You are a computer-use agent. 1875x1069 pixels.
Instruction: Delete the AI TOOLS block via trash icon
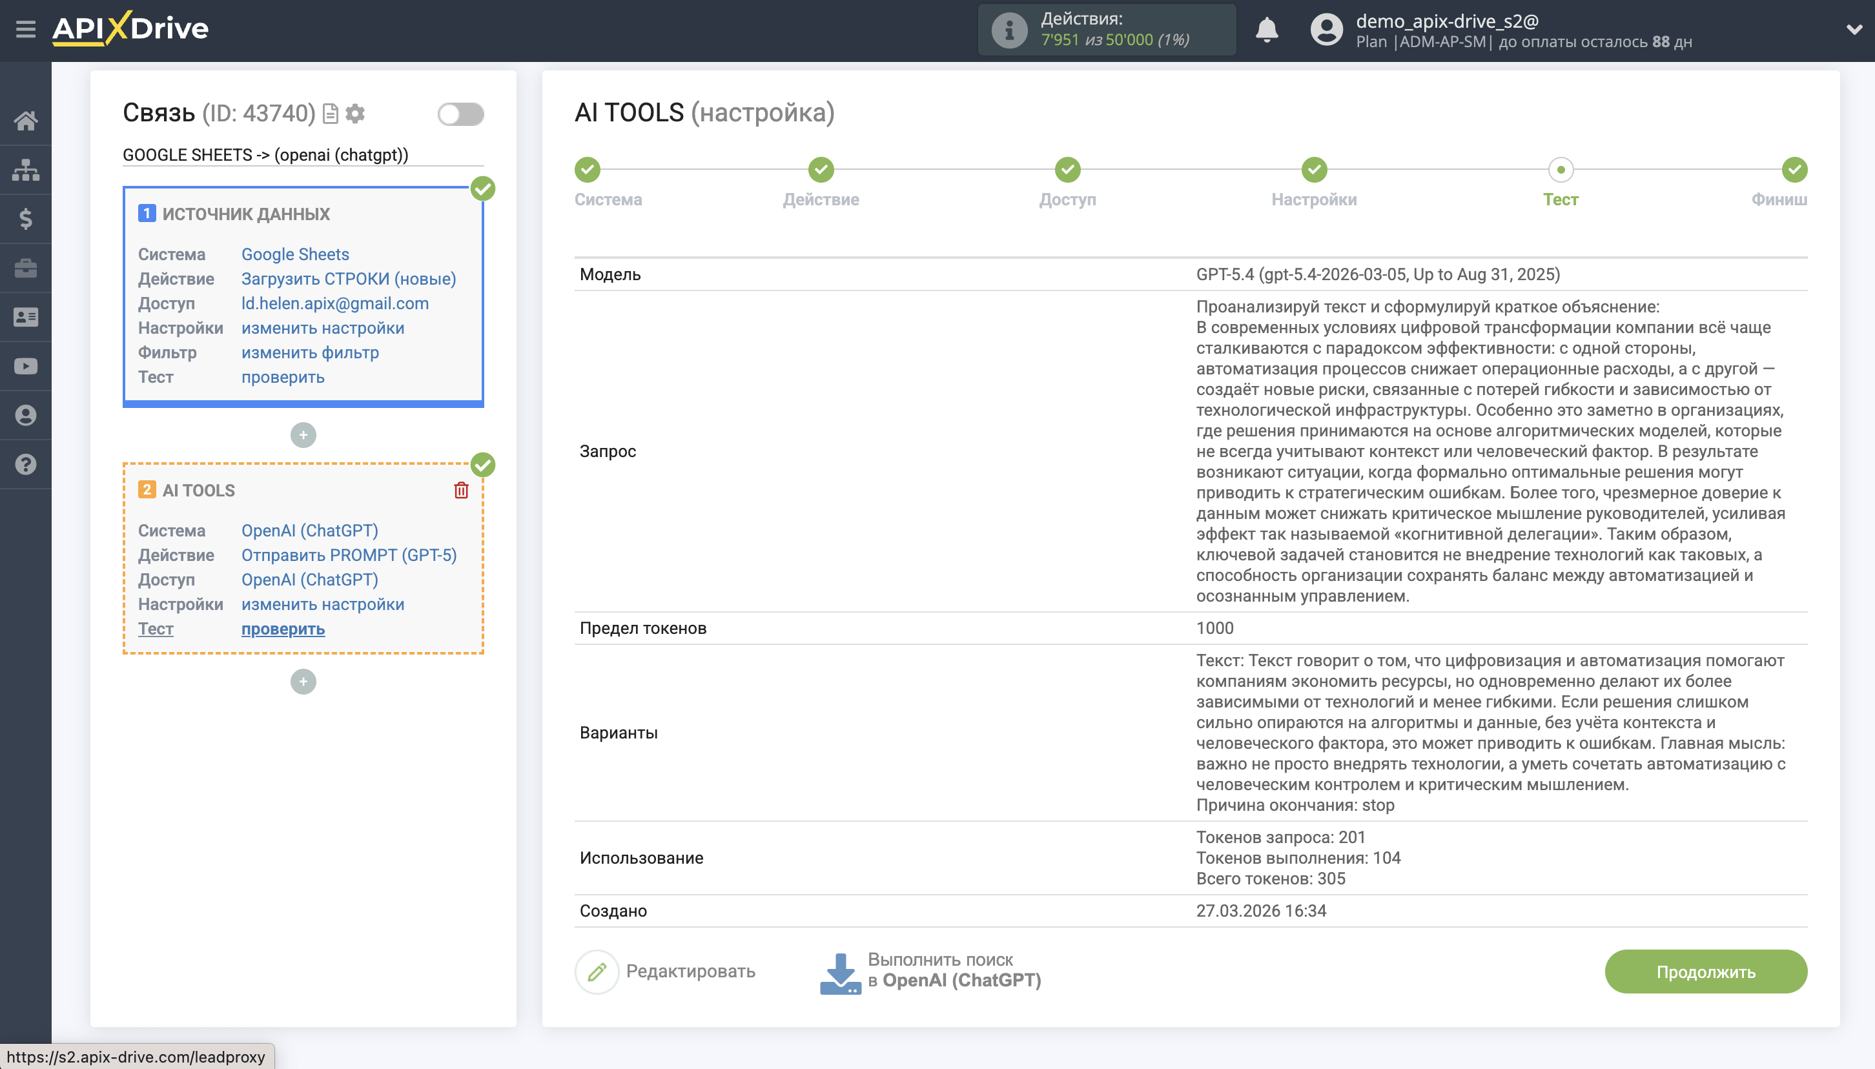click(461, 491)
